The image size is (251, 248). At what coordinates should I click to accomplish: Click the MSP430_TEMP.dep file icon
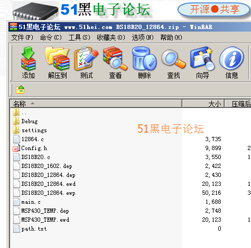point(16,211)
